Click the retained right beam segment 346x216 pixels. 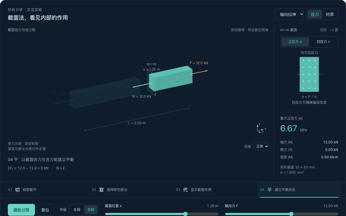tap(171, 79)
